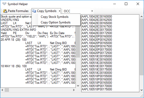Viewport: 144px width, 98px height.
Task: Click the UNDERLYING EXTRA INFO line
Action: click(18, 30)
